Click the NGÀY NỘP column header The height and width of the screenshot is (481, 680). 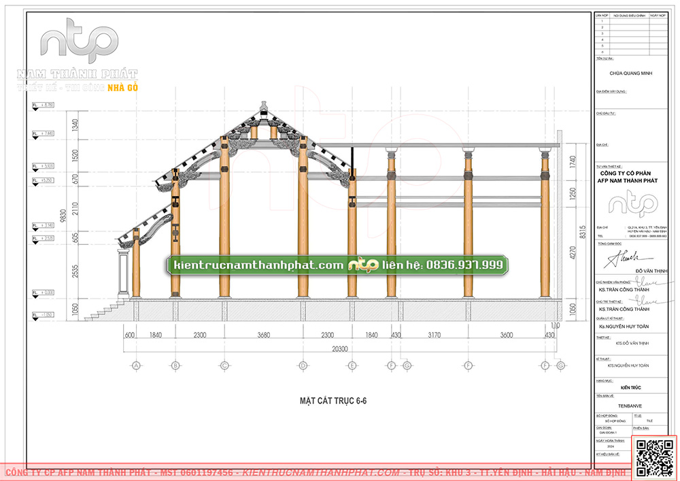point(658,16)
